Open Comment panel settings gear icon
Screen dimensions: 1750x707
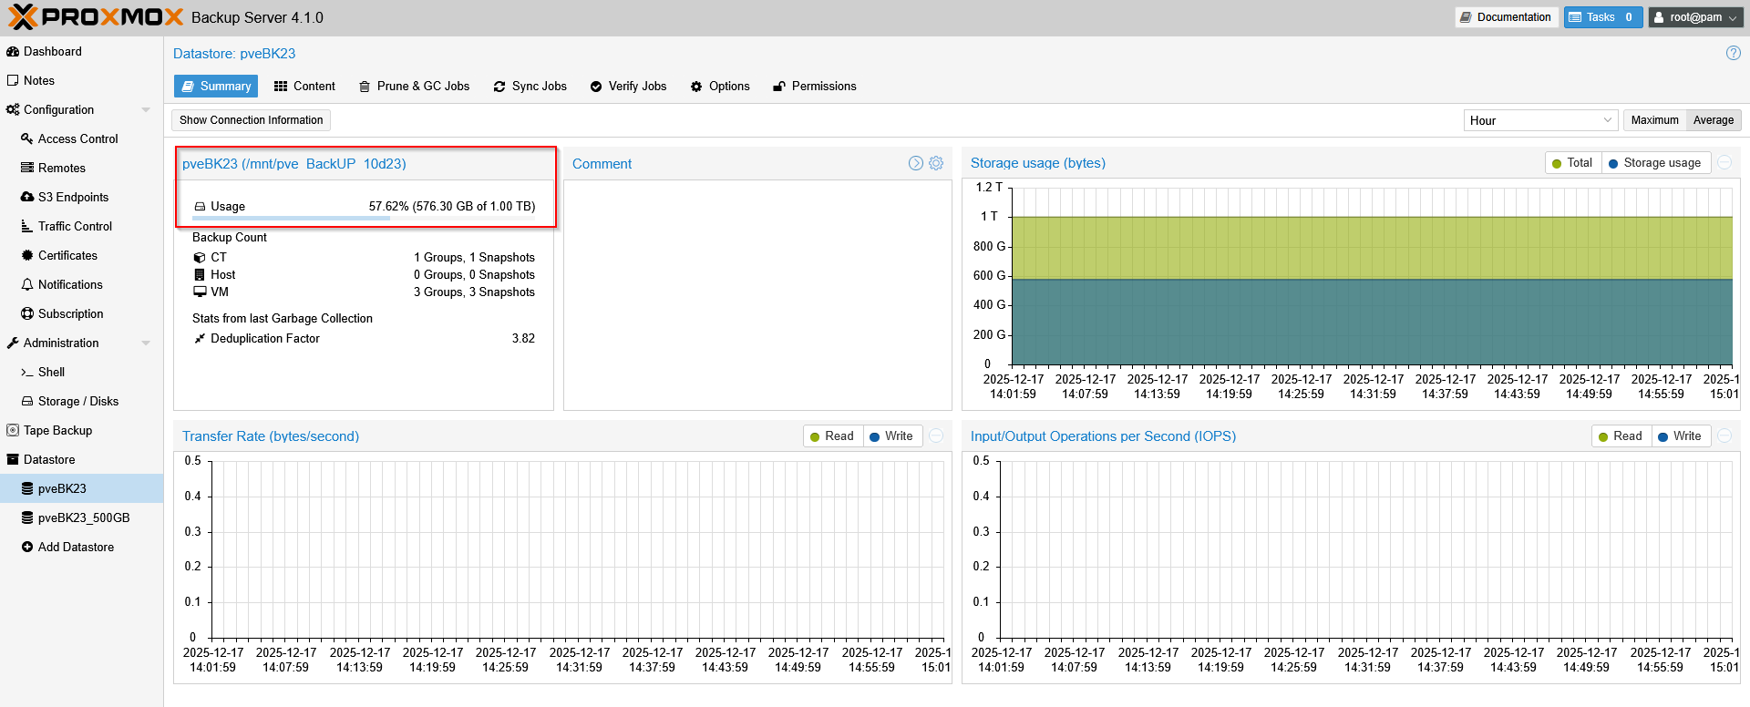[936, 163]
